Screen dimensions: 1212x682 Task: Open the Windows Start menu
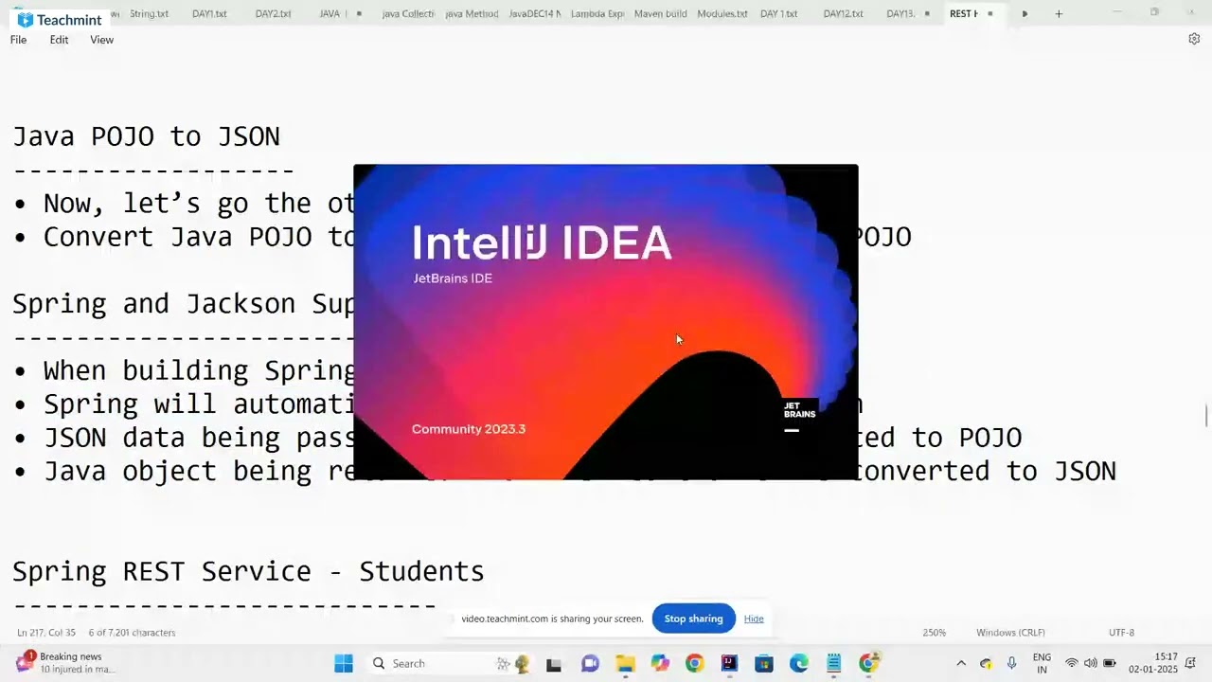point(344,663)
